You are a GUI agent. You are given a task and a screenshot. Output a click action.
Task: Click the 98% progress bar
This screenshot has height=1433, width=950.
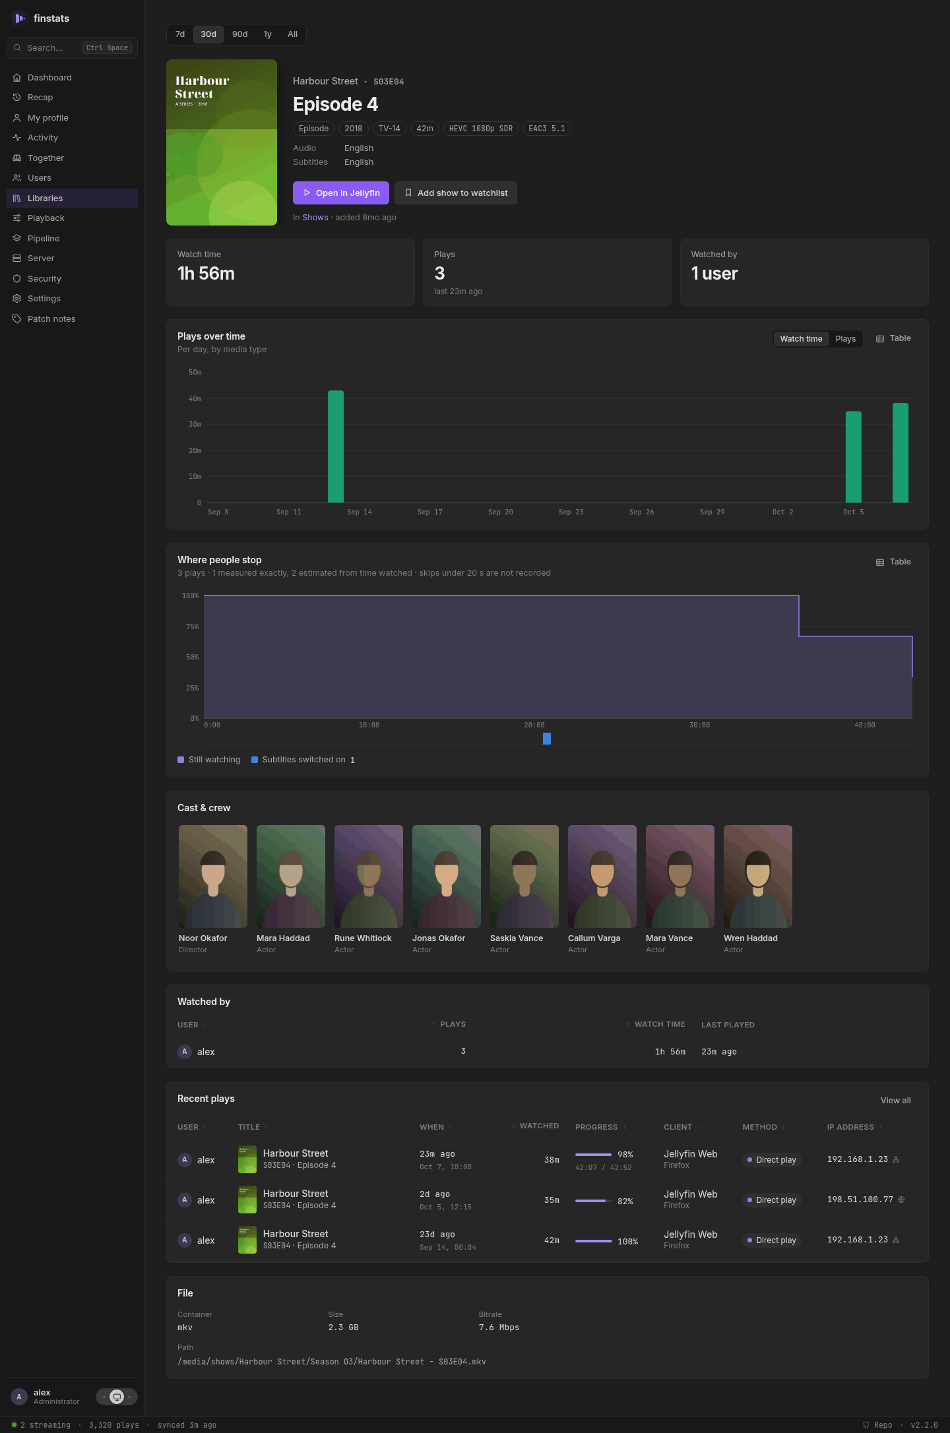click(x=594, y=1155)
